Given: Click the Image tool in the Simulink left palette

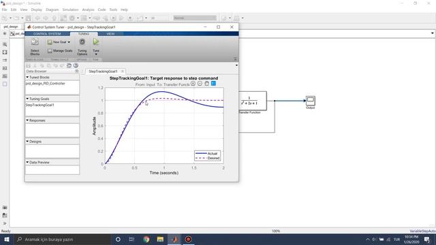Looking at the screenshot, I should click(5, 76).
